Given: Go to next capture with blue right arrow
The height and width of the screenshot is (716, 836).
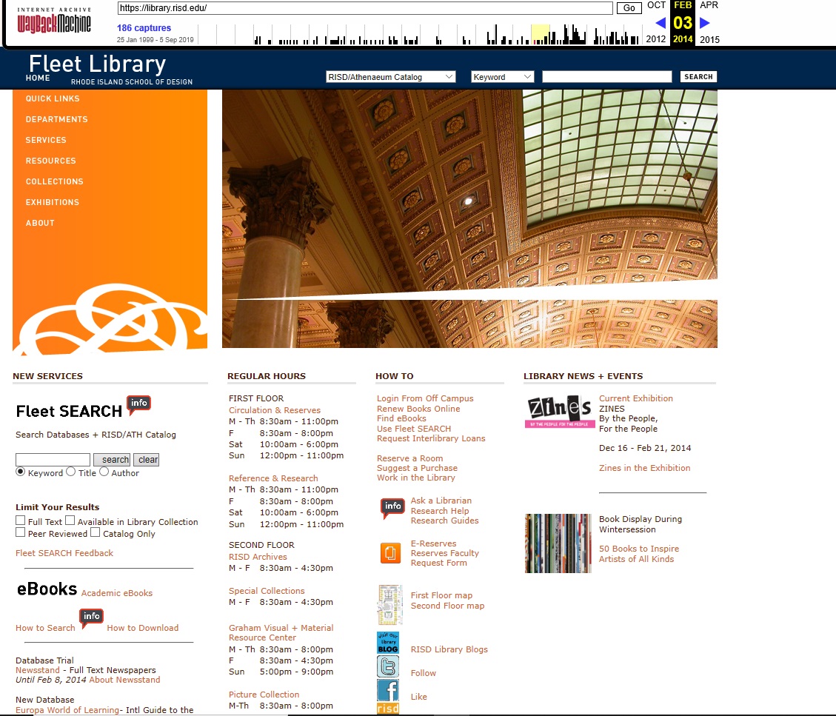Looking at the screenshot, I should 705,23.
